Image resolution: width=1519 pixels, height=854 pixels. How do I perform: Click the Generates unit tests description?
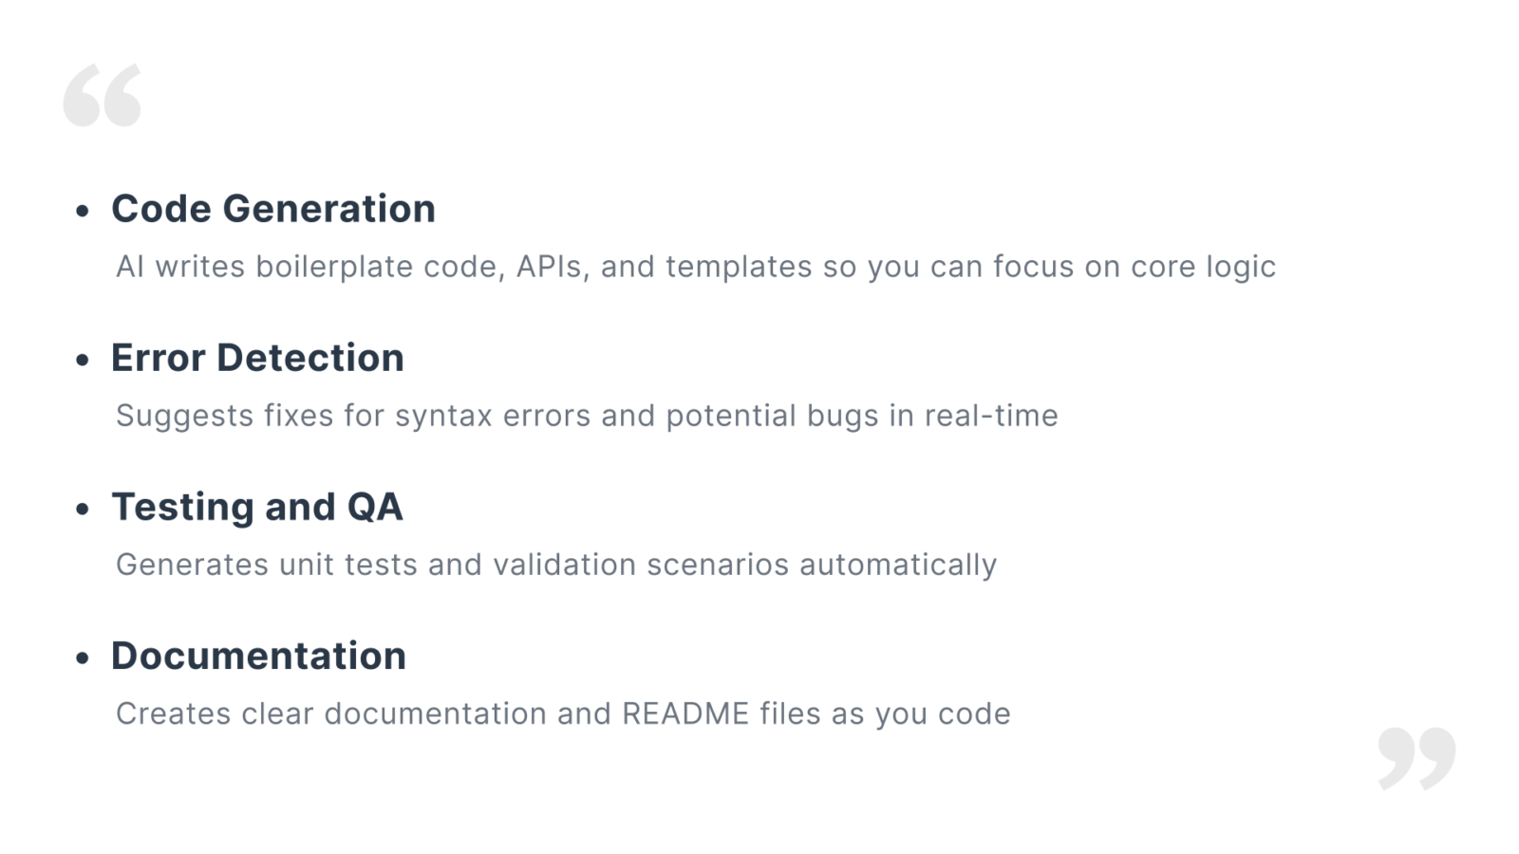click(x=556, y=565)
